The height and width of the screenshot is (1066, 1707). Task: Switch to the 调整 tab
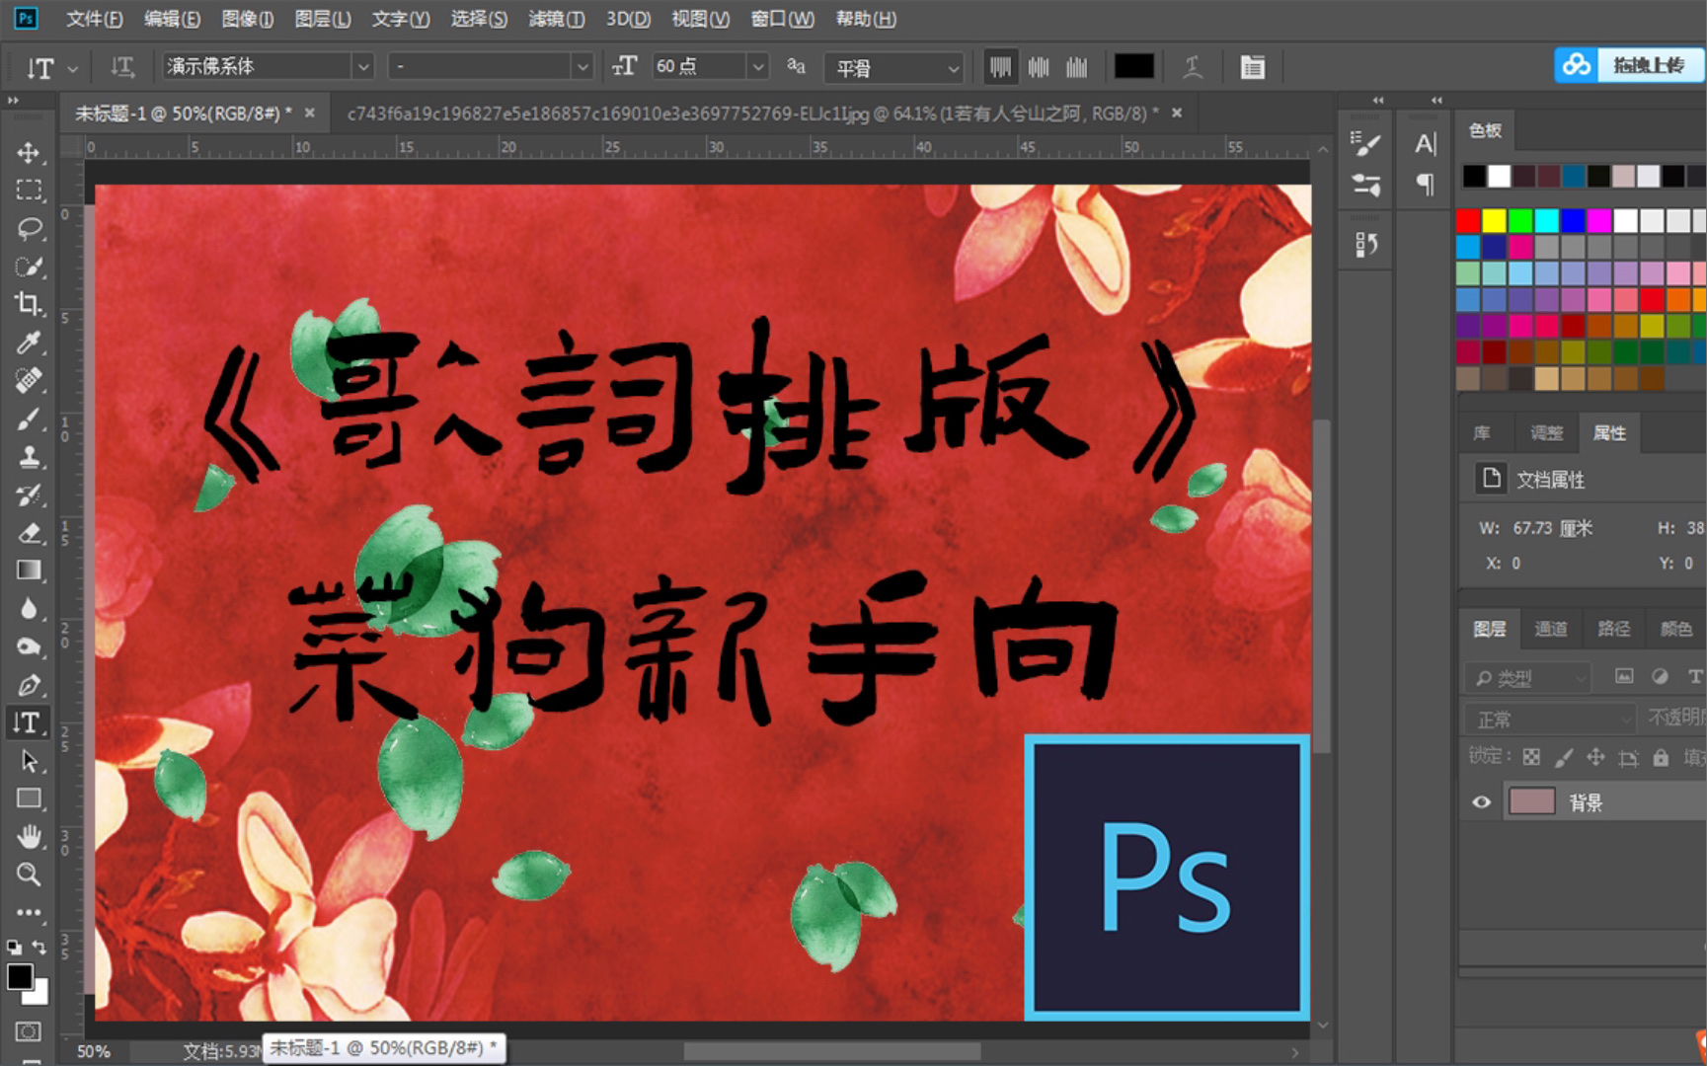point(1546,432)
